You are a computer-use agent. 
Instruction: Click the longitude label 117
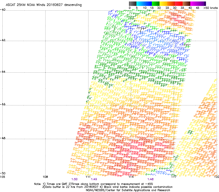tap(174, 177)
